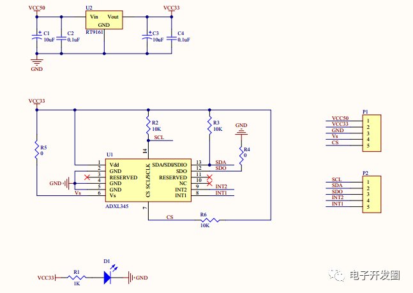This screenshot has height=293, width=413.
Task: Click the R6 10K resistor symbol
Action: (x=210, y=220)
